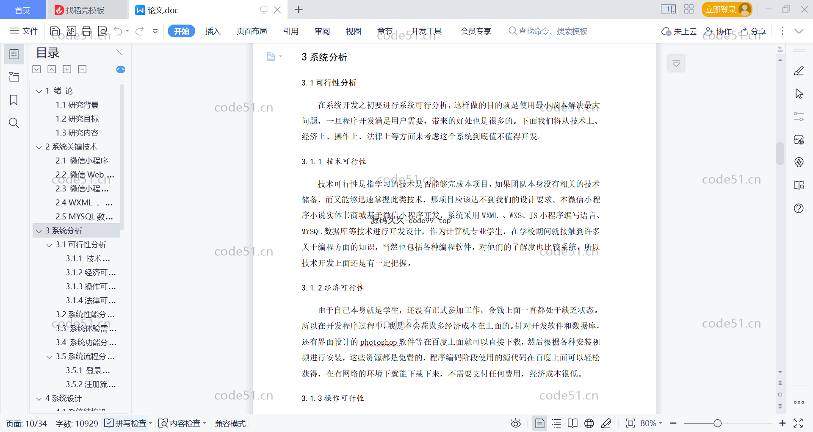Click the eye protection mode icon

pyautogui.click(x=515, y=423)
